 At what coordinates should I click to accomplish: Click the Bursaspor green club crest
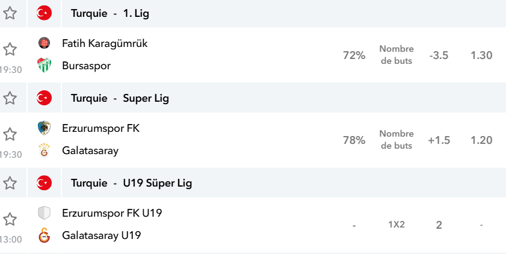pos(44,65)
